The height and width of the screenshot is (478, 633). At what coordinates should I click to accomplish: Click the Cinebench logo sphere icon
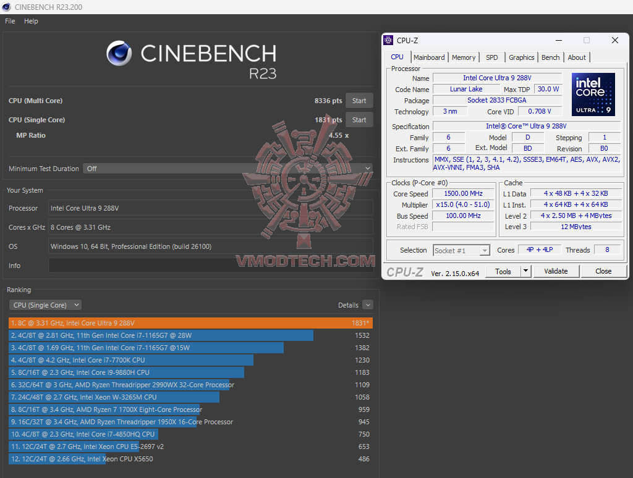point(119,53)
